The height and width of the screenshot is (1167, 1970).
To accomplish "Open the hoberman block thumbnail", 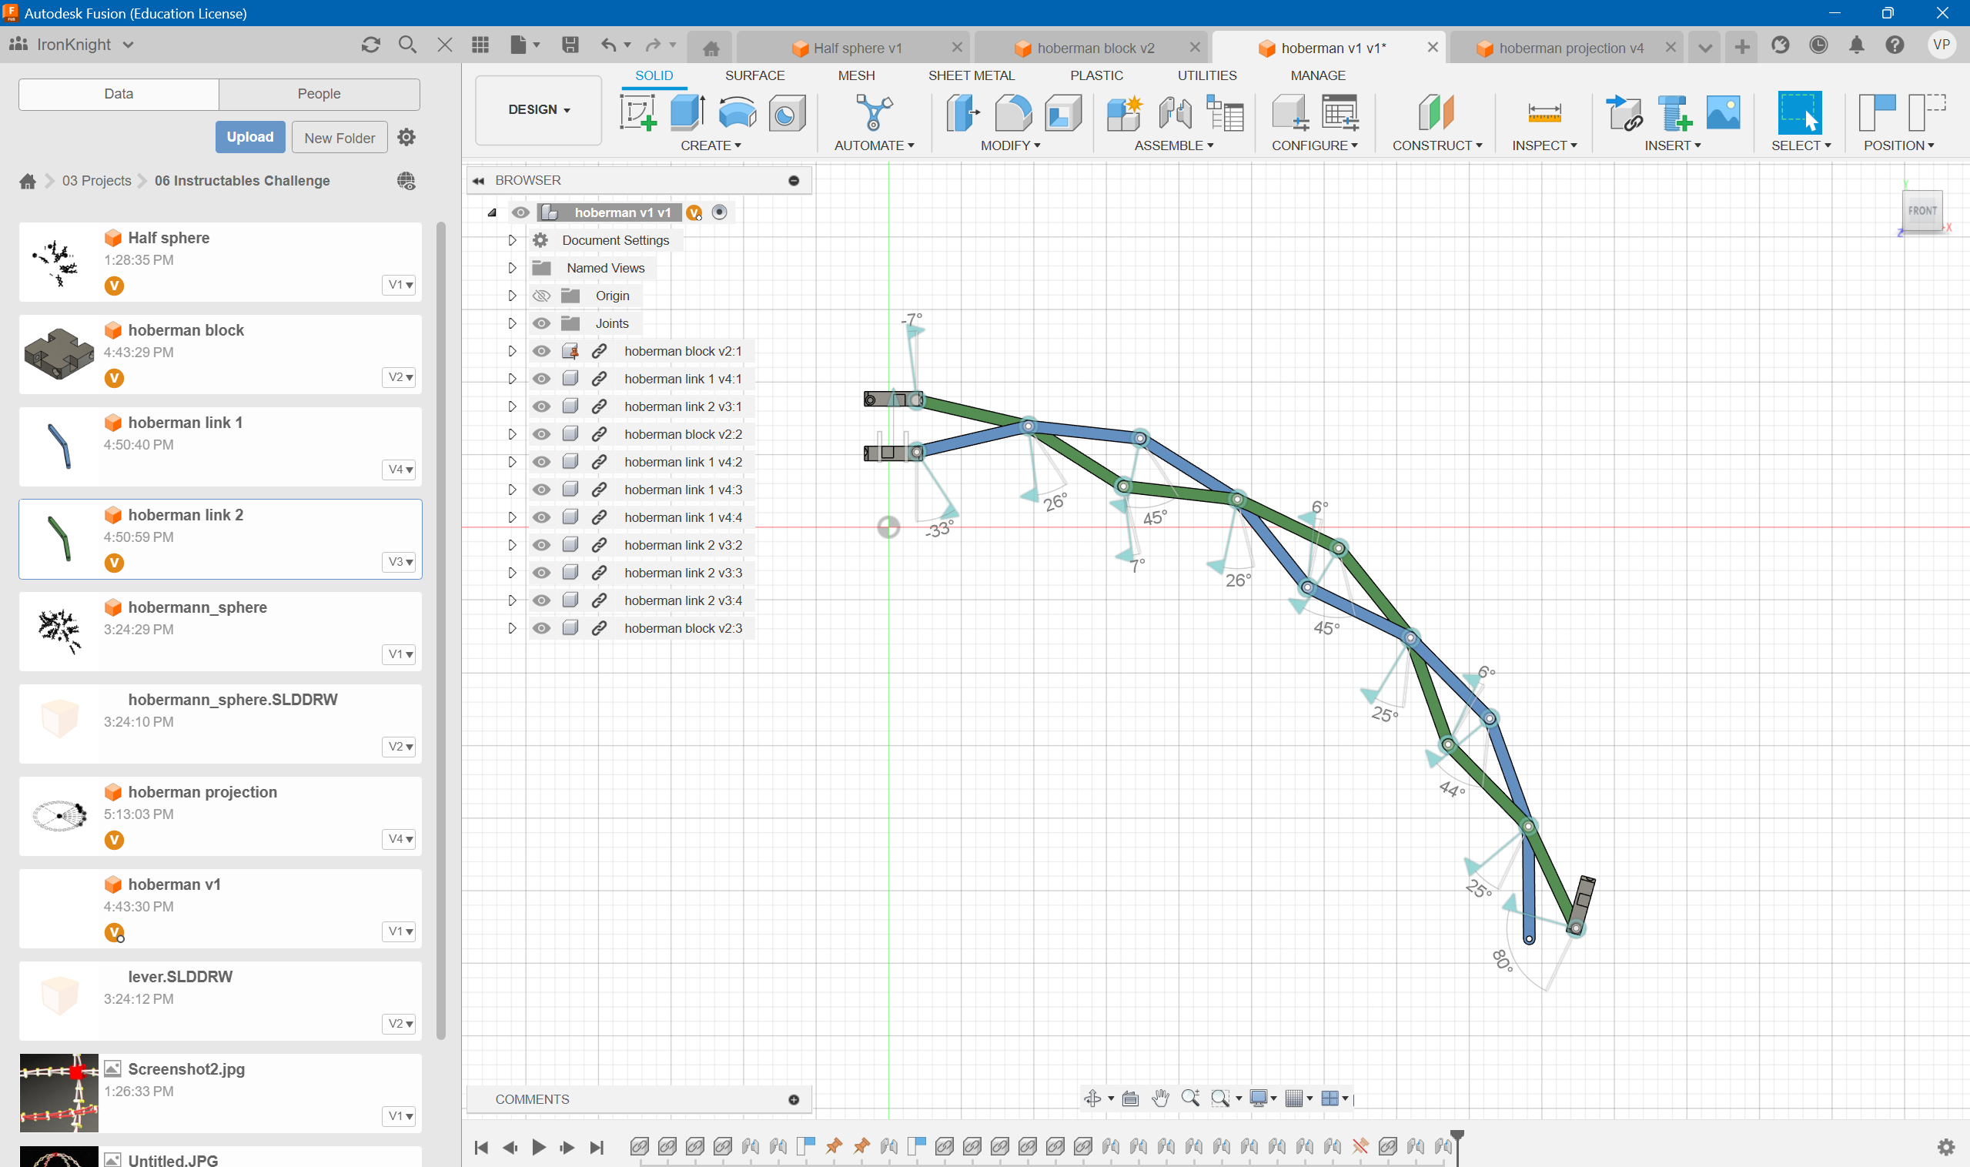I will [x=59, y=354].
